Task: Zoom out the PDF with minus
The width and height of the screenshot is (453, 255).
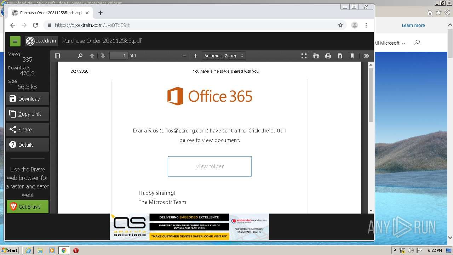Action: tap(184, 56)
